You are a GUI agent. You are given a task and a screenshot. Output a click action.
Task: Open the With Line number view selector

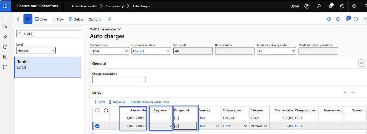point(106,29)
